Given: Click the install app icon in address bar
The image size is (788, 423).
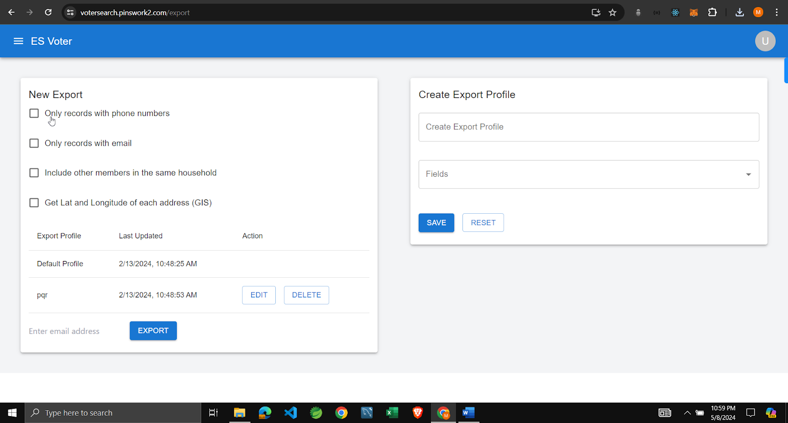Looking at the screenshot, I should [596, 12].
